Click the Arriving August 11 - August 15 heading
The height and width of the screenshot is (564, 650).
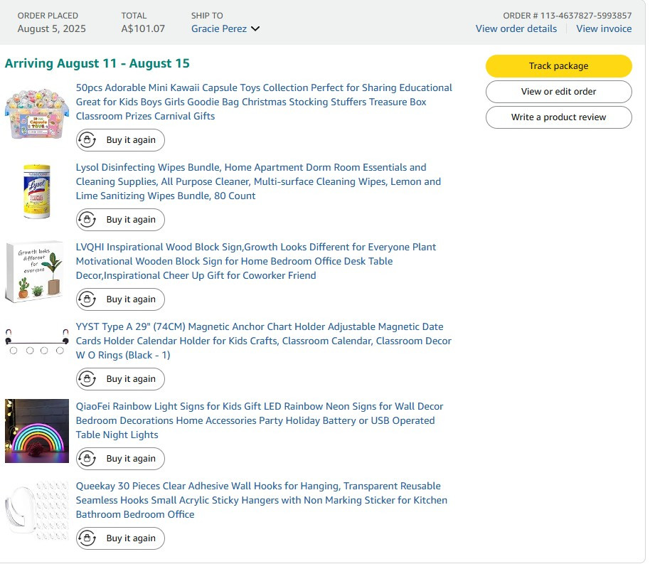tap(97, 63)
